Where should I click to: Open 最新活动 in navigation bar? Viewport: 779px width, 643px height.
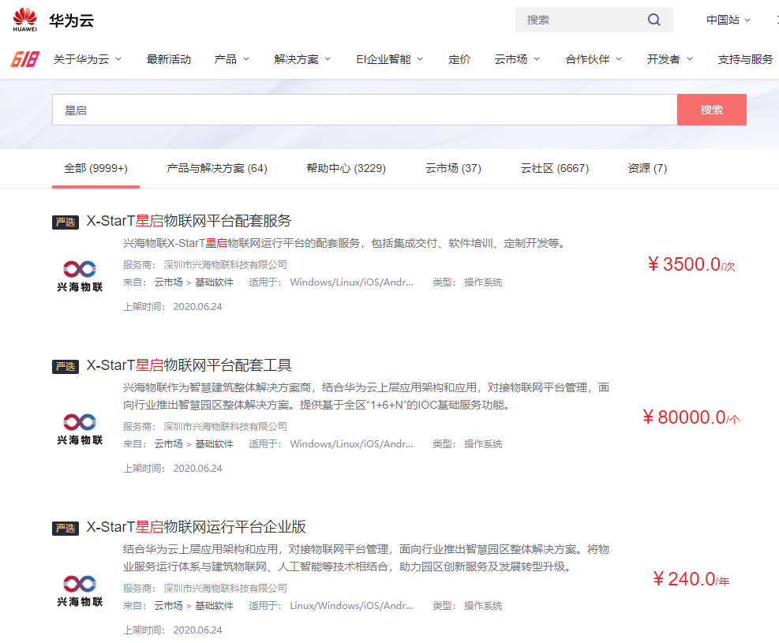pyautogui.click(x=168, y=59)
